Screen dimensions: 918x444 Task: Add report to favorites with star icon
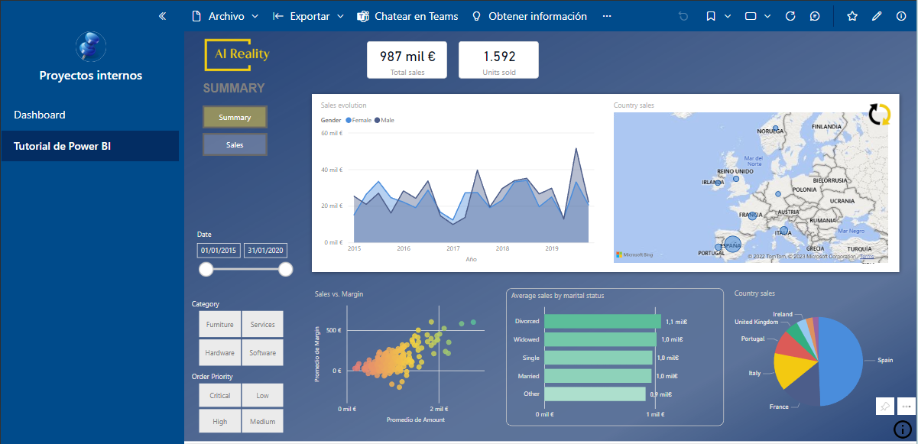point(852,16)
